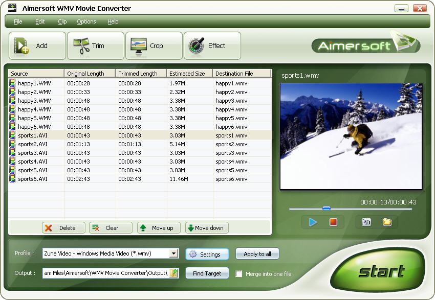Click the sports4.AVI file name
This screenshot has width=435, height=300.
33,161
